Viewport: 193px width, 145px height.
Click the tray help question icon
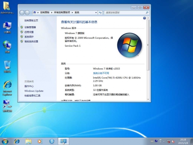click(156, 141)
